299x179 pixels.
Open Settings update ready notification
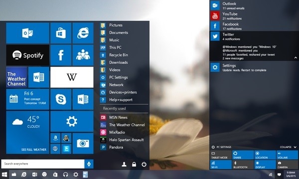[254, 68]
